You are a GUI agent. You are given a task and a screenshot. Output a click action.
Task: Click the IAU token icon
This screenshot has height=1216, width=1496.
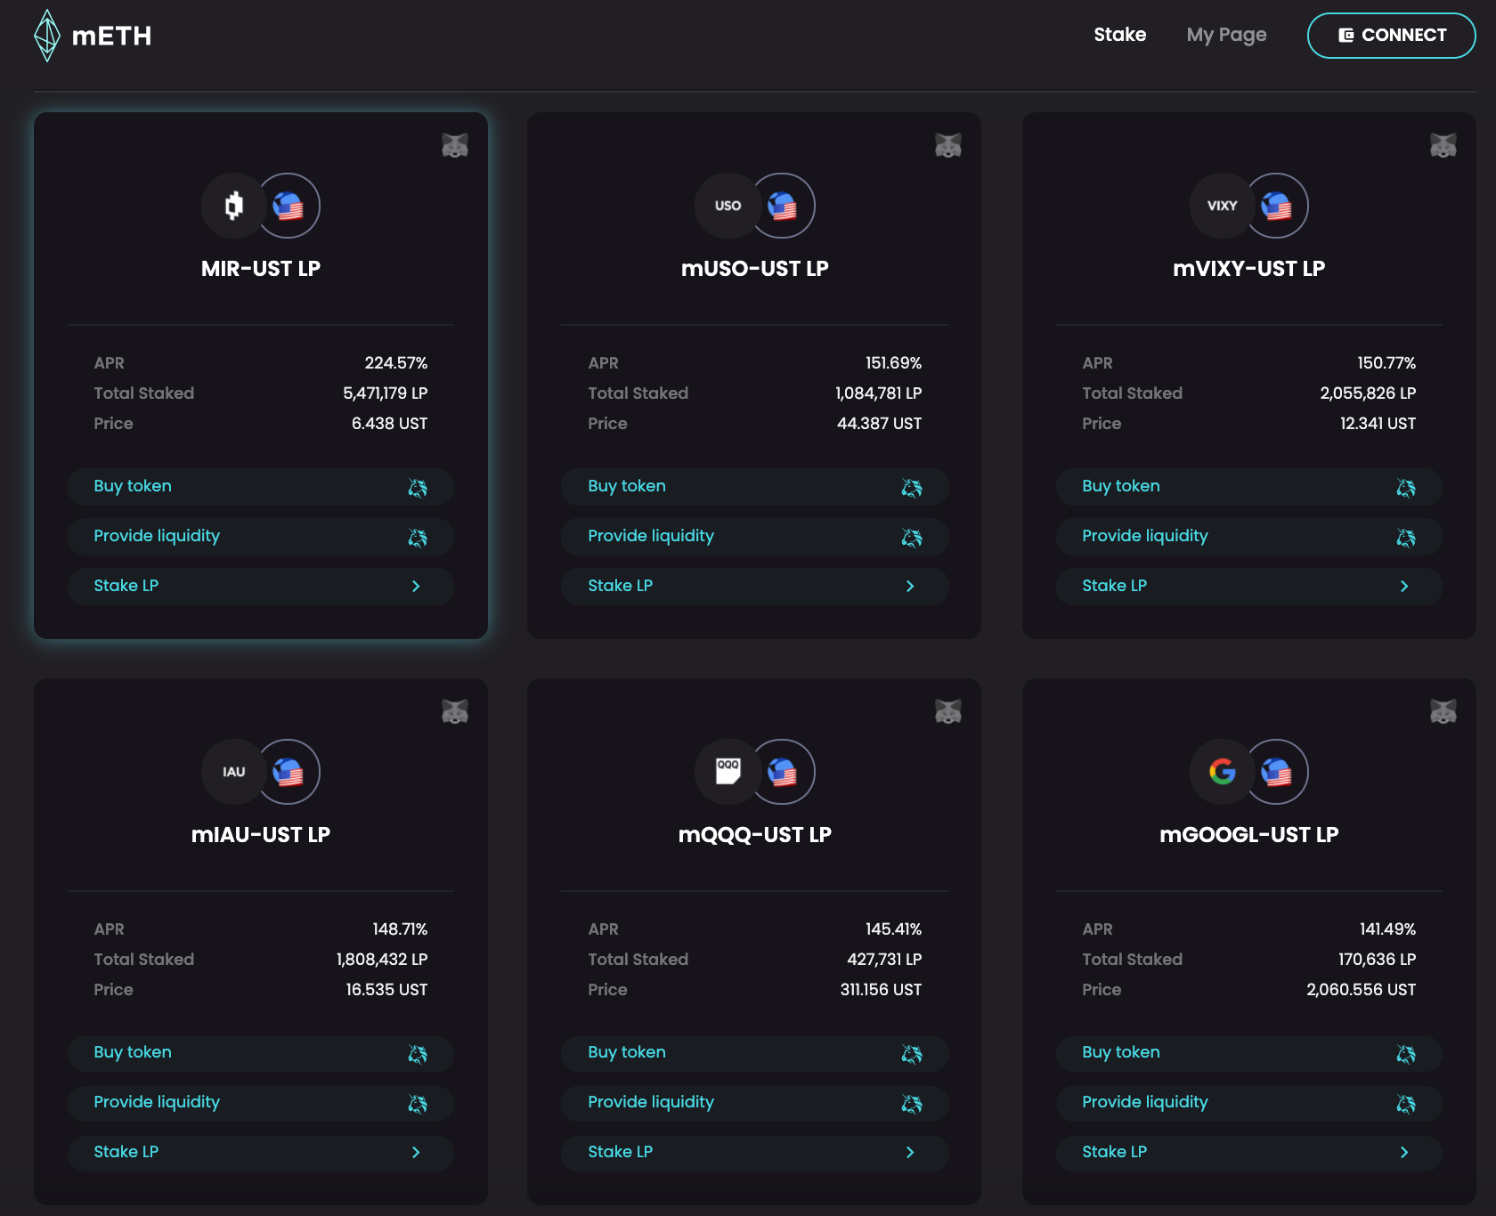[233, 772]
